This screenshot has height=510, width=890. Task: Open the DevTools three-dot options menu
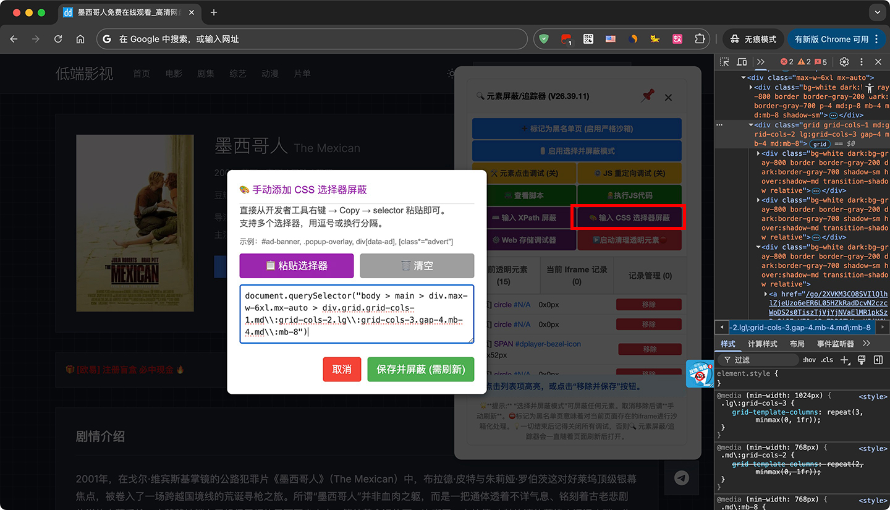point(862,61)
